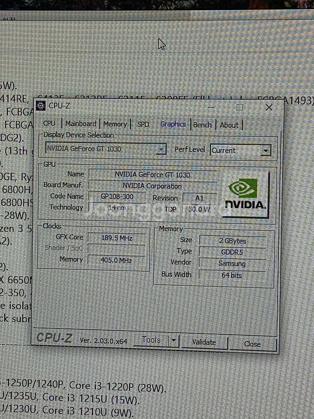Maximize the CPU-Z window
Viewport: 314px width, 419px height.
click(239, 107)
